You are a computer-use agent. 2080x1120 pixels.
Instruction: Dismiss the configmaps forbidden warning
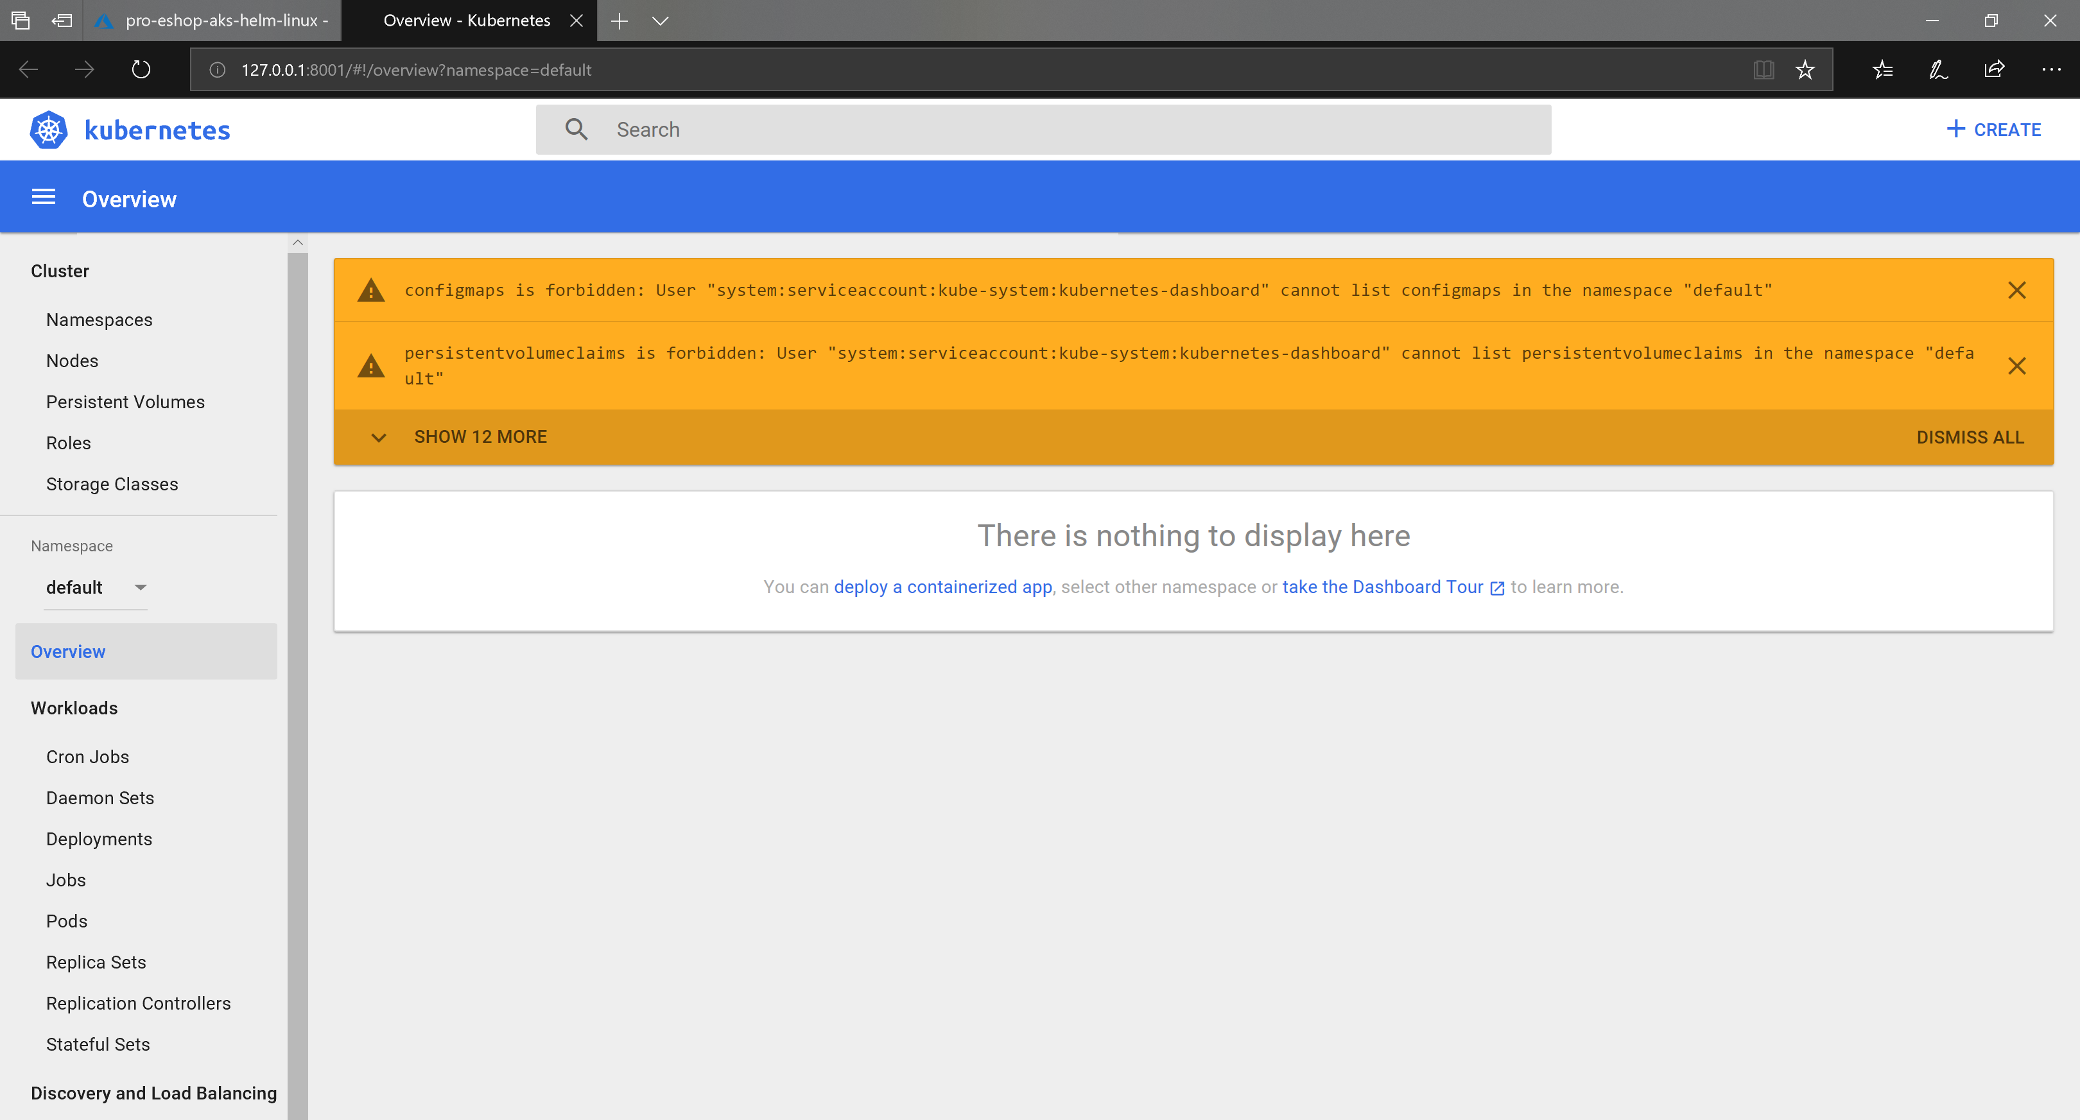[2016, 290]
